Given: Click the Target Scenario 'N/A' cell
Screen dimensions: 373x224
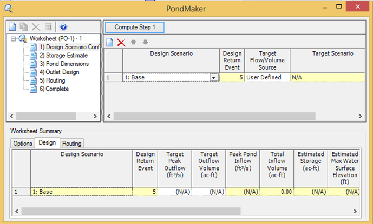Looking at the screenshot, I should [328, 77].
